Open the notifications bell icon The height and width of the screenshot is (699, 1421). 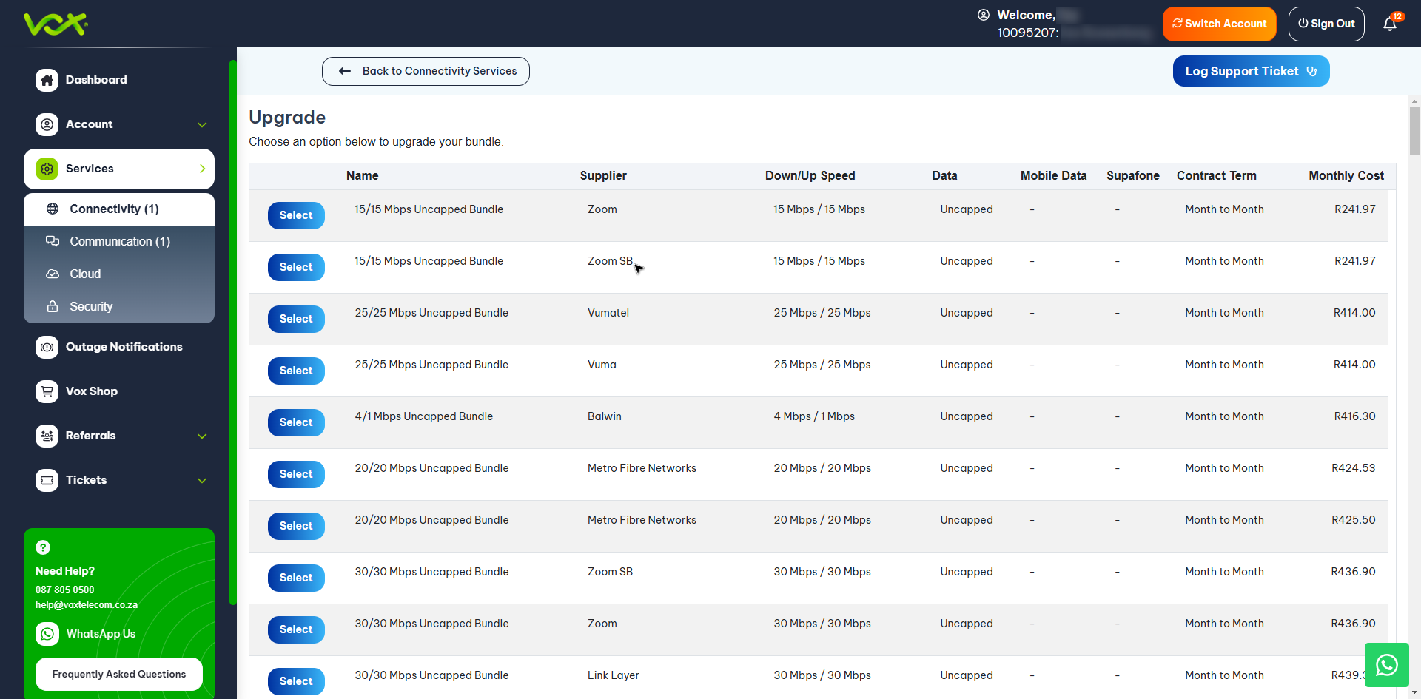point(1390,24)
